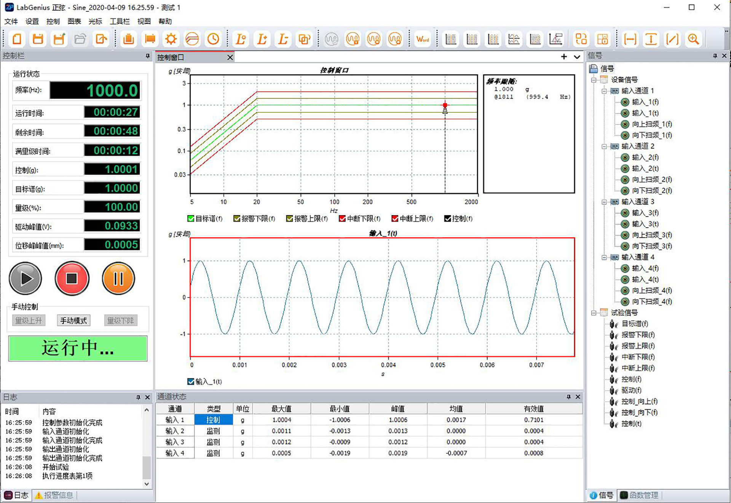Uncheck the 中断下限(f) legend checkbox
731x503 pixels.
click(342, 219)
